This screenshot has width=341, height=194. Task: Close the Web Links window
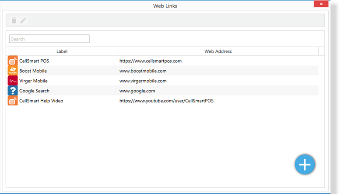coord(321,4)
